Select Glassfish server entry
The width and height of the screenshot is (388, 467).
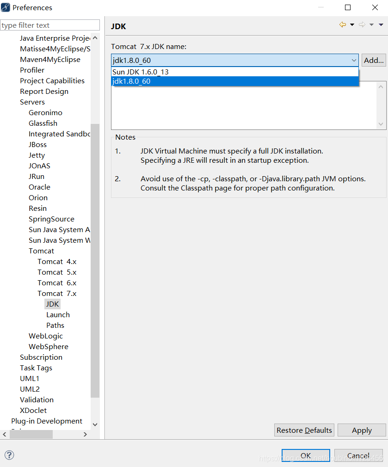[x=43, y=123]
